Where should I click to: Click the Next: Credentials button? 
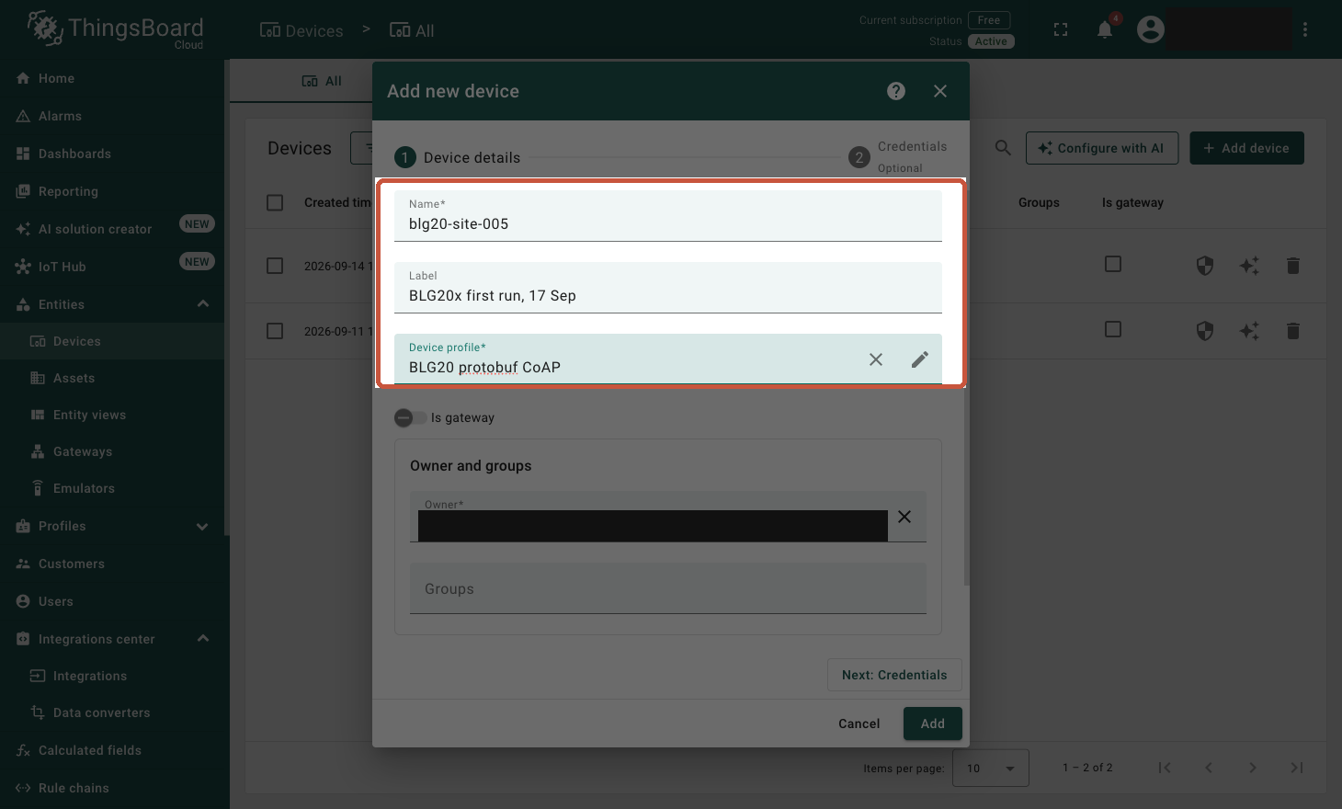click(x=894, y=675)
